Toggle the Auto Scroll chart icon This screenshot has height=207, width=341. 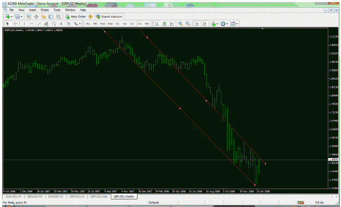coord(198,23)
